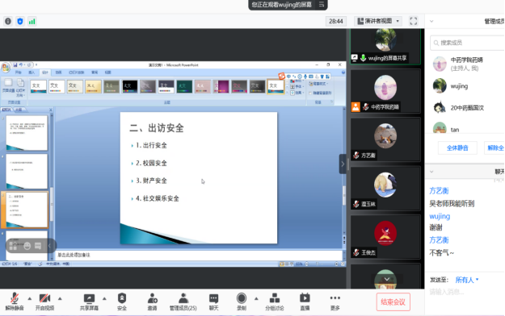The image size is (505, 316).
Task: Click the 直播 live stream icon
Action: click(305, 298)
